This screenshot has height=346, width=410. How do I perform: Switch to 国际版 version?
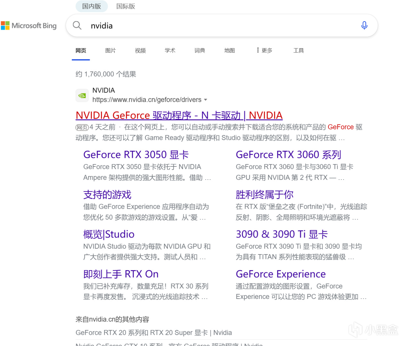(126, 6)
